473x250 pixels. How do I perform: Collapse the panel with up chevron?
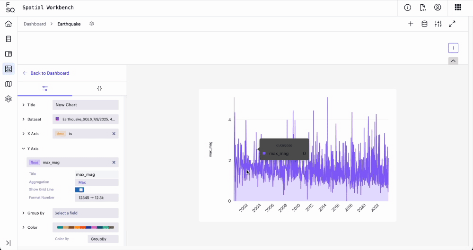pyautogui.click(x=453, y=61)
